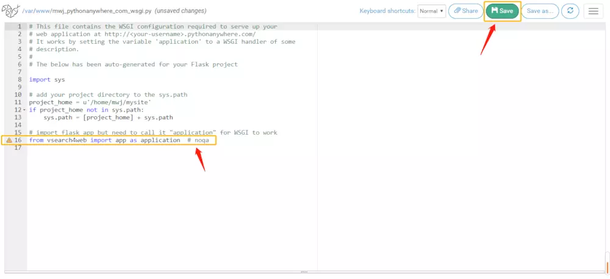
Task: Click the vertical scrollbar thumb at bottom right
Action: click(x=607, y=267)
